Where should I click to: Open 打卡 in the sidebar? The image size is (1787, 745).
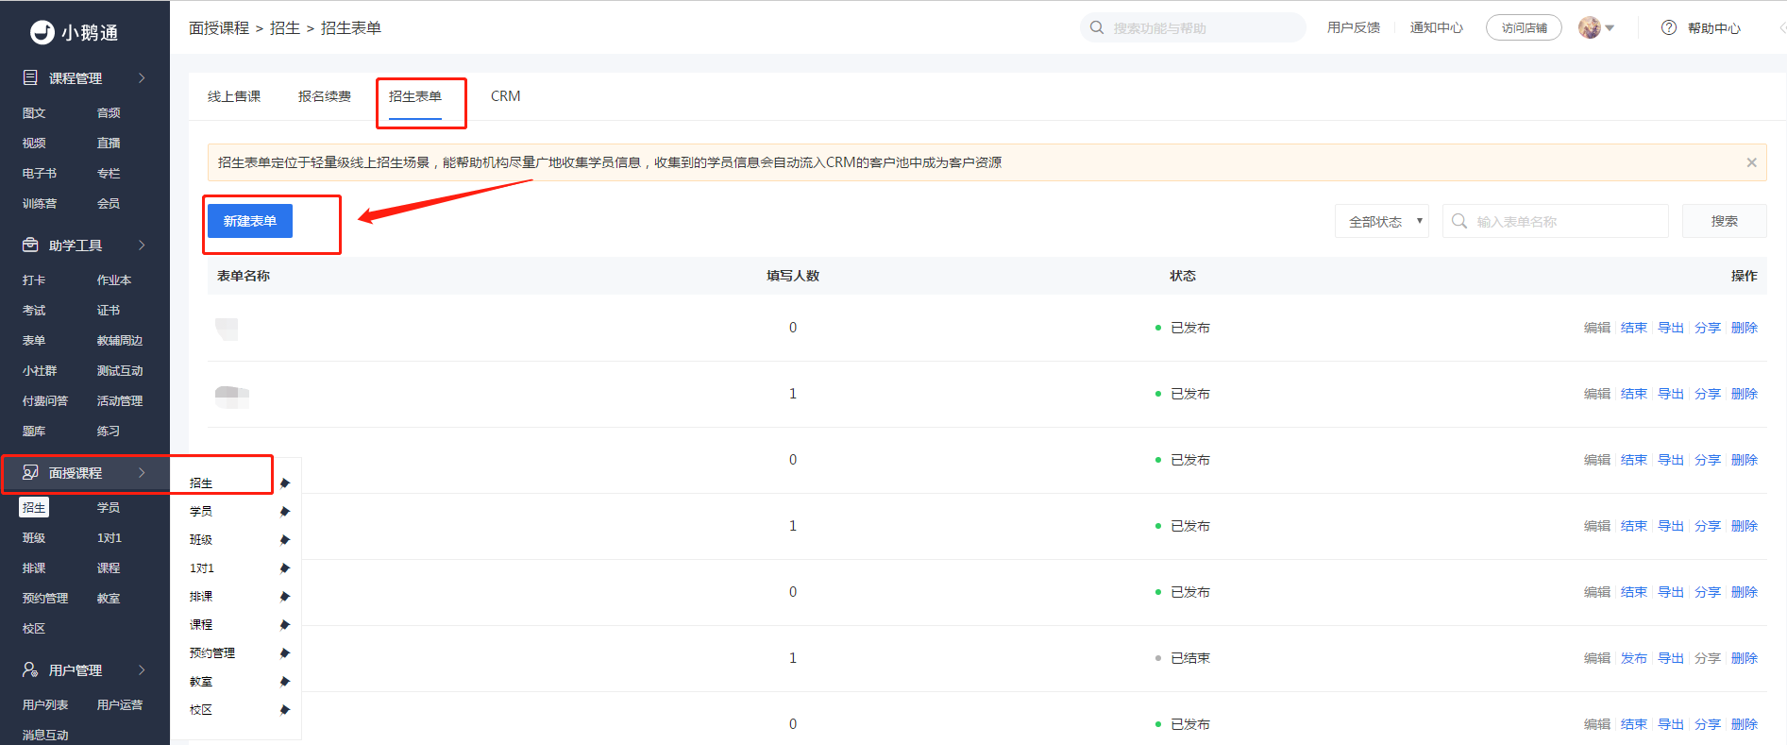pos(34,280)
